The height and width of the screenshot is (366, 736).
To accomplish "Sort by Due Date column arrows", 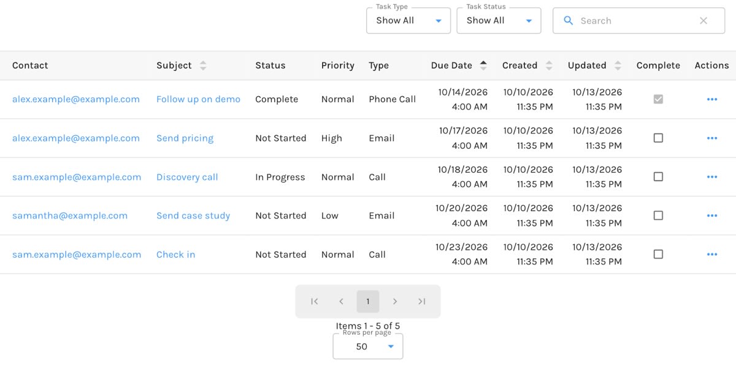I will (x=483, y=65).
